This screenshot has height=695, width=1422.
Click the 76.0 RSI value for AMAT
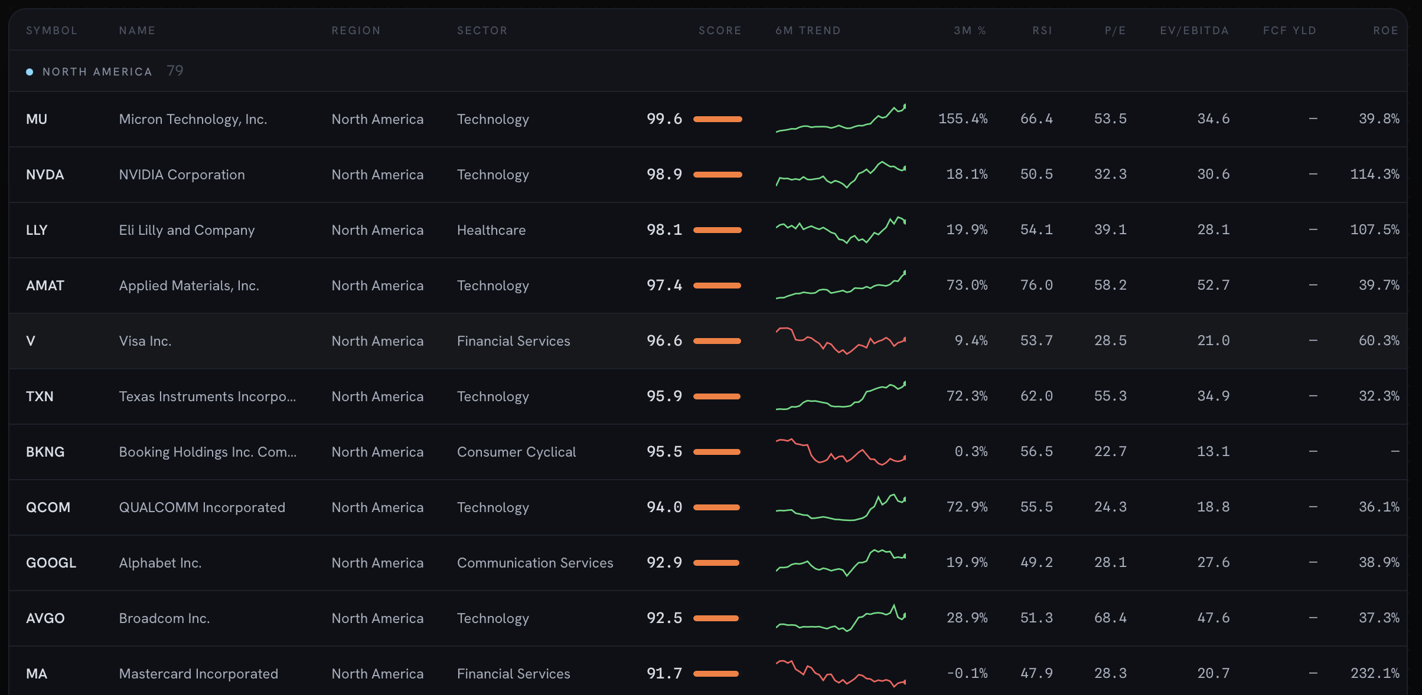click(x=1036, y=285)
